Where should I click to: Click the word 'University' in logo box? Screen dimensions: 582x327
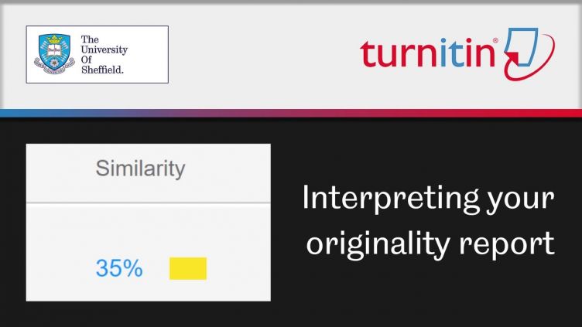[104, 49]
